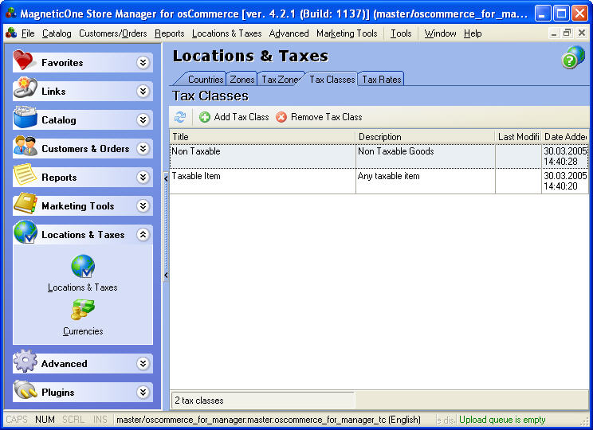The width and height of the screenshot is (593, 430).
Task: Click the Favorites heart icon
Action: point(24,60)
